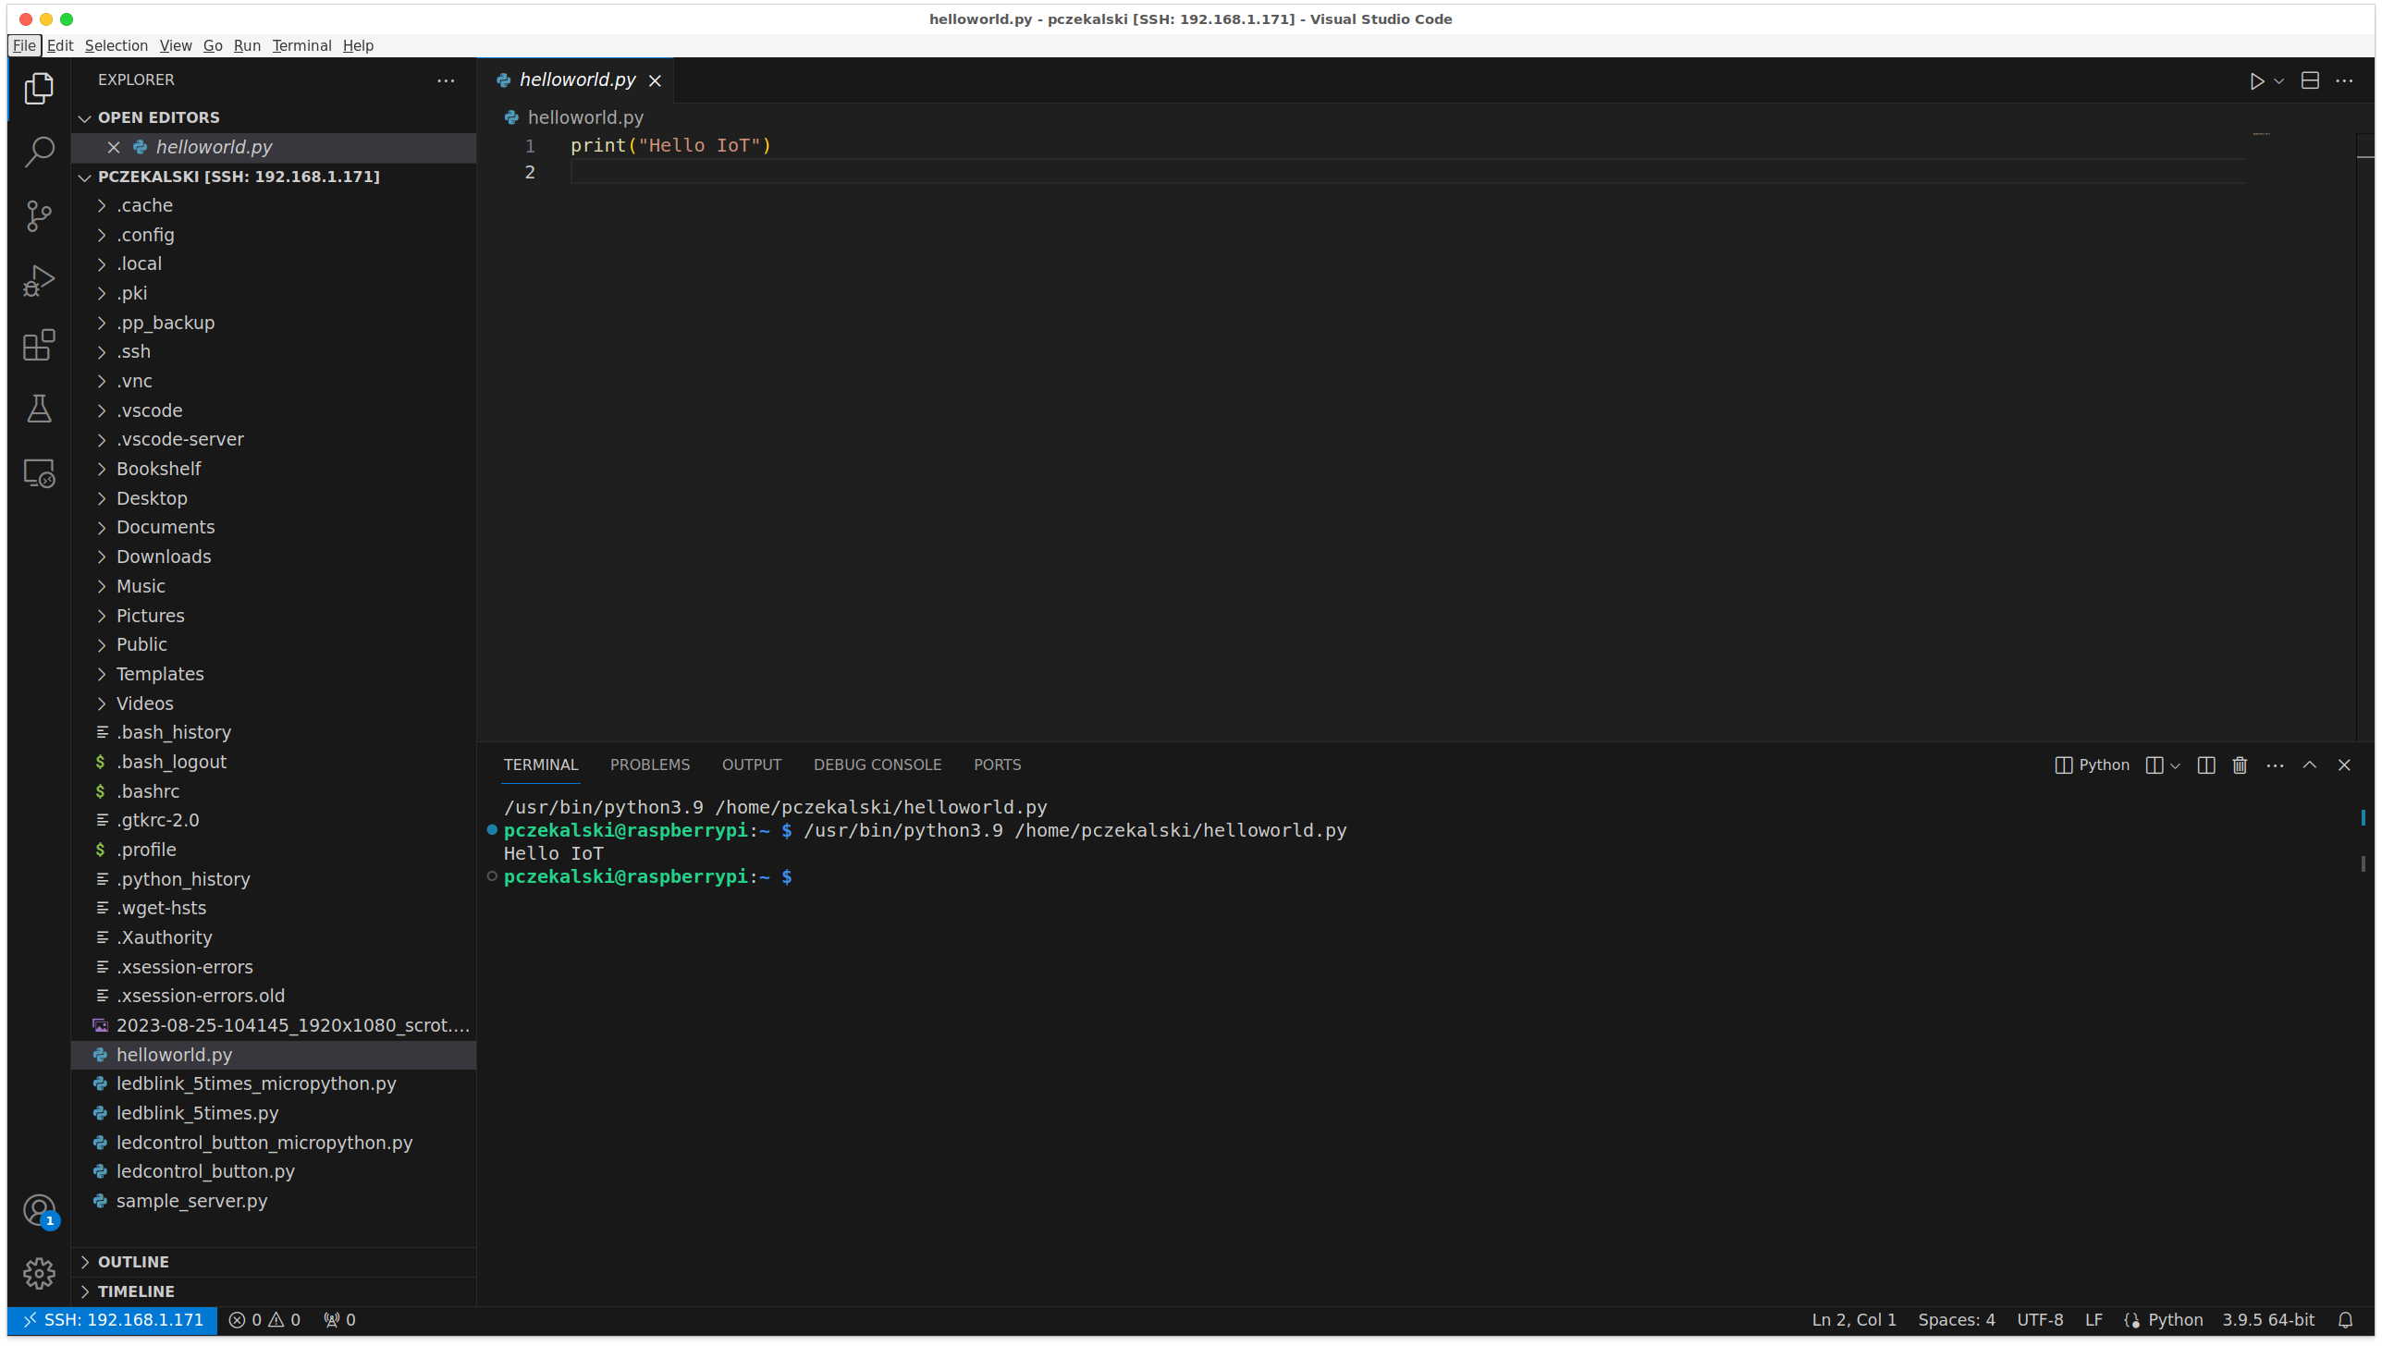Open the Remote Explorer view
This screenshot has height=1346, width=2382.
(x=39, y=473)
